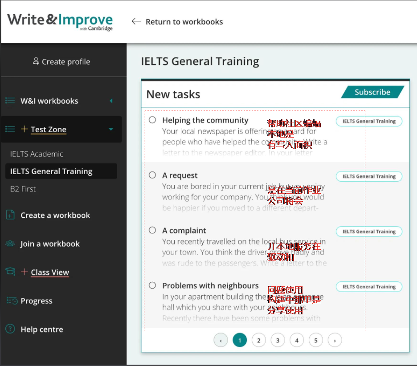This screenshot has height=366, width=417.
Task: Open Create a workbook
Action: pos(55,216)
